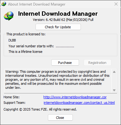Click the Internet Download Manager heading
The image size is (121, 125).
tap(58, 14)
